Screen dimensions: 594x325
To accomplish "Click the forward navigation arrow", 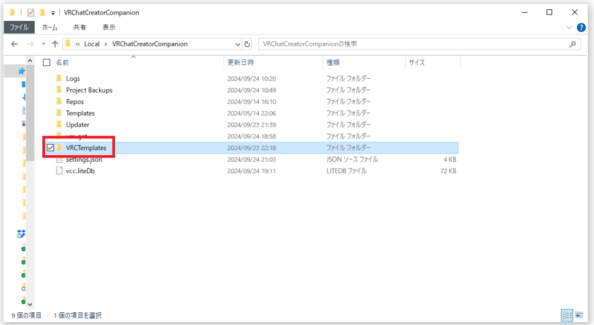I will [31, 44].
